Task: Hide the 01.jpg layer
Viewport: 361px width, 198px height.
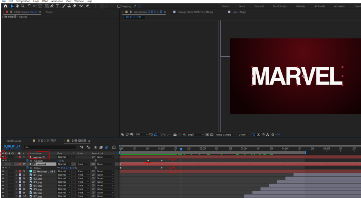Action: coord(3,175)
